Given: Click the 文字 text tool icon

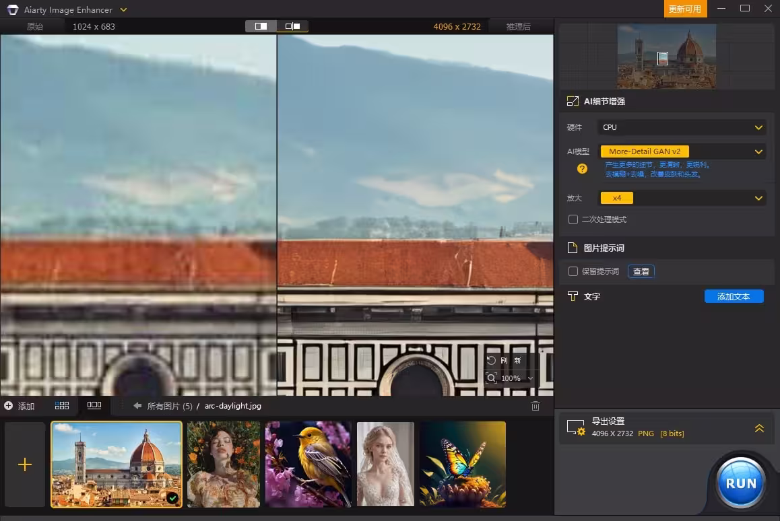Looking at the screenshot, I should 573,296.
